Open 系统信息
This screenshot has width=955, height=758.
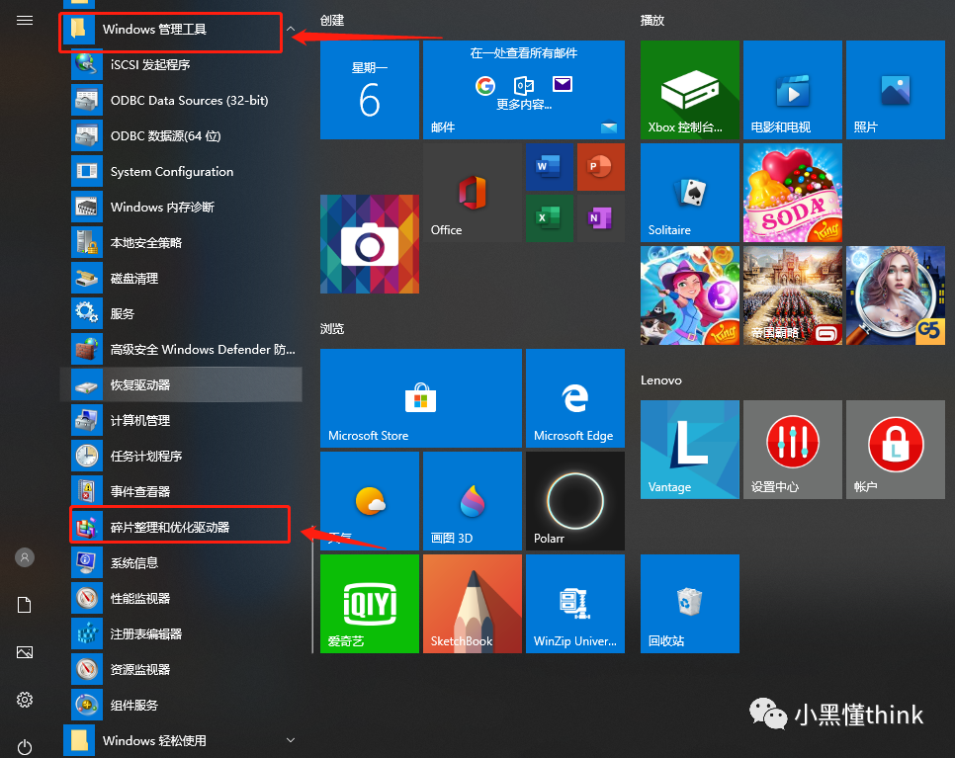182,562
